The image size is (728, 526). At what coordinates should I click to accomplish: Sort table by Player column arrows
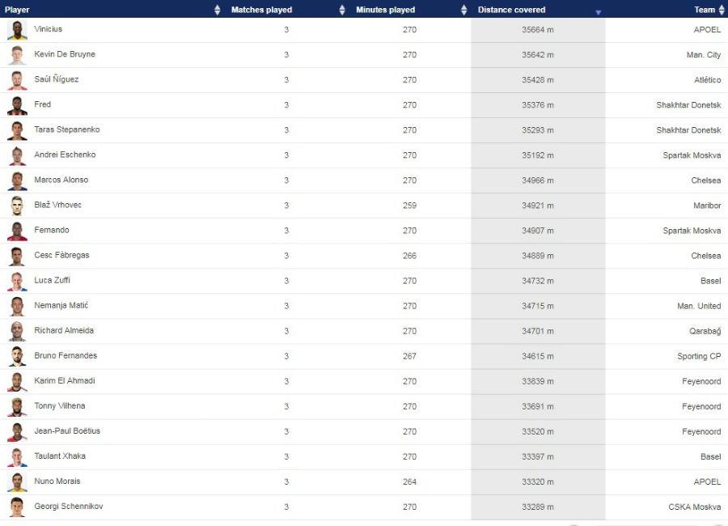pos(218,10)
